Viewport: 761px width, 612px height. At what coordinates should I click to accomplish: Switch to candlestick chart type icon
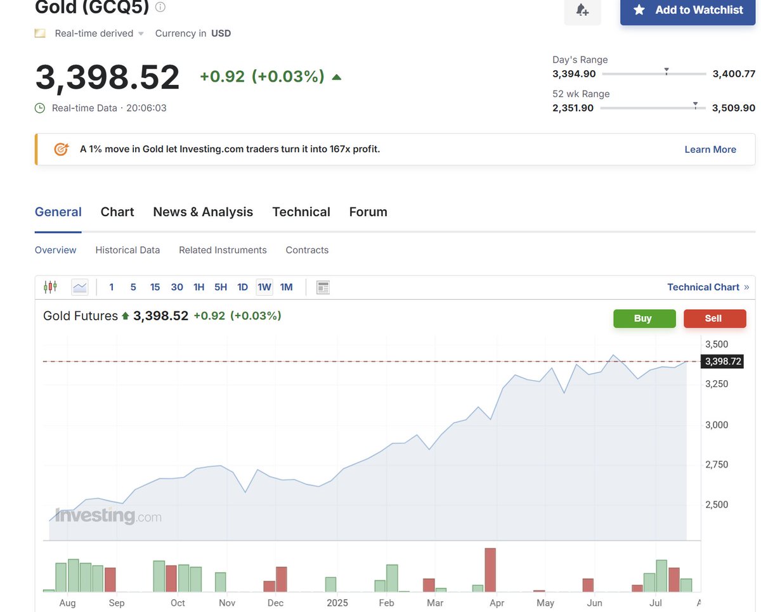pyautogui.click(x=50, y=287)
